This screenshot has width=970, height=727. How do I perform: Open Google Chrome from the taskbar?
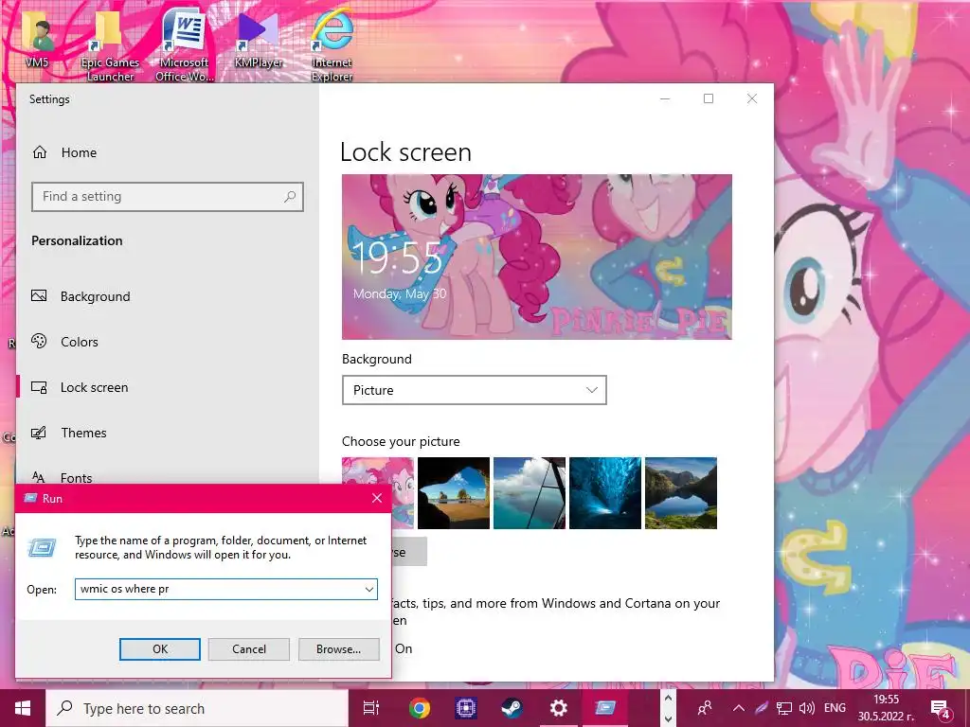pos(420,708)
